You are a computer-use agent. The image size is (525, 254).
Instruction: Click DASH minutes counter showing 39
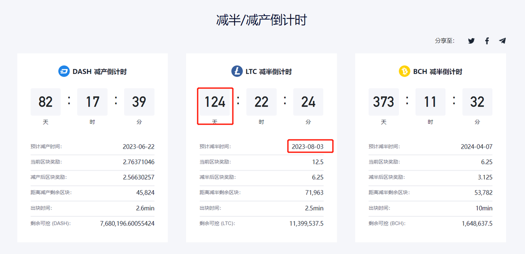point(139,102)
